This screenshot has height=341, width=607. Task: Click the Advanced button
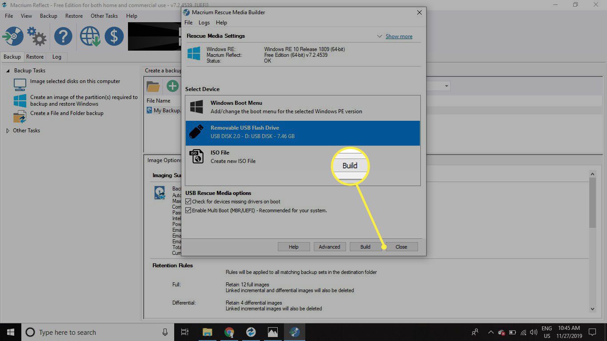click(329, 247)
